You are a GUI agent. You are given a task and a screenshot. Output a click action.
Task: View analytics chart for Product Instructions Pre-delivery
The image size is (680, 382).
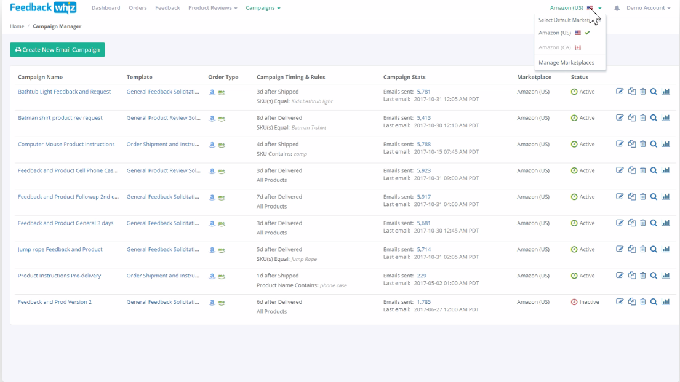tap(666, 276)
